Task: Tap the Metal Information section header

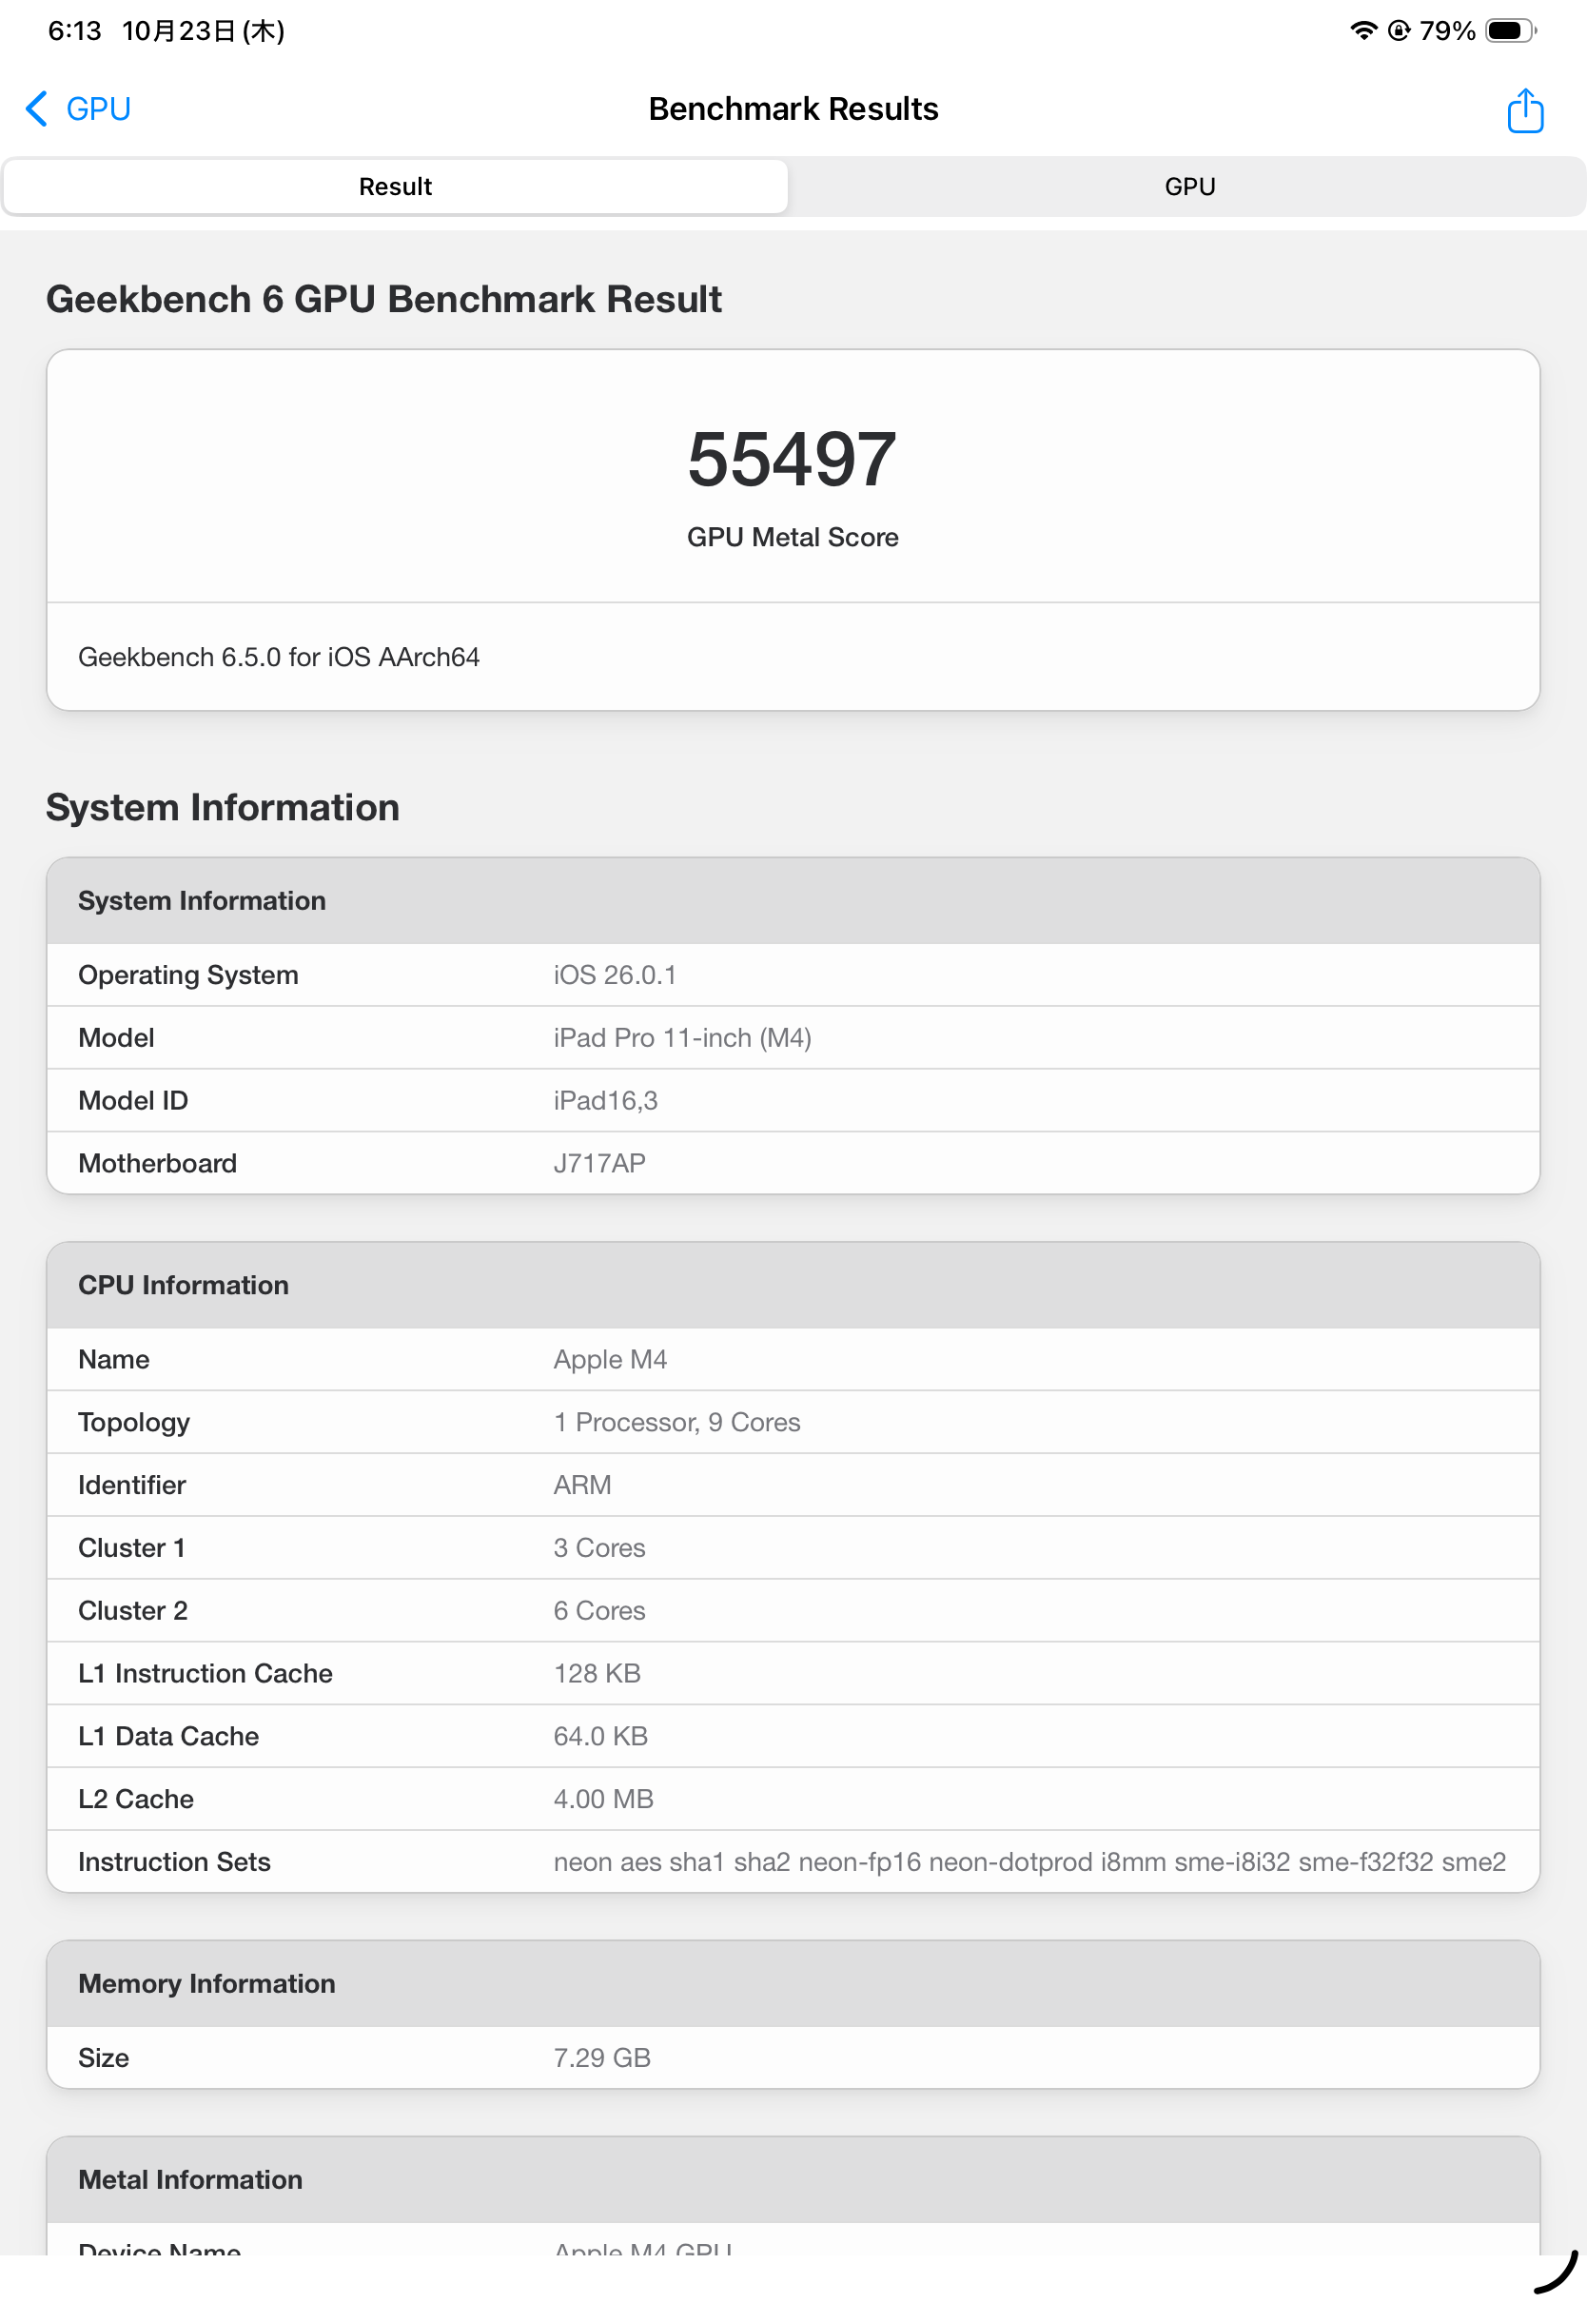Action: point(190,2178)
